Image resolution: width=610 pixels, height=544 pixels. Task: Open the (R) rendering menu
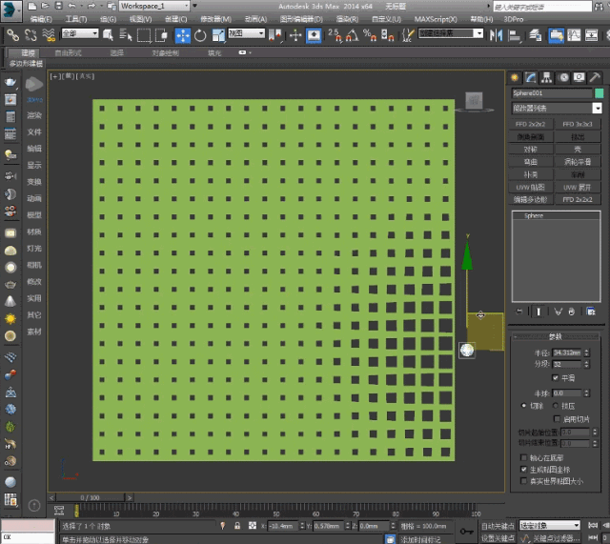click(x=347, y=19)
